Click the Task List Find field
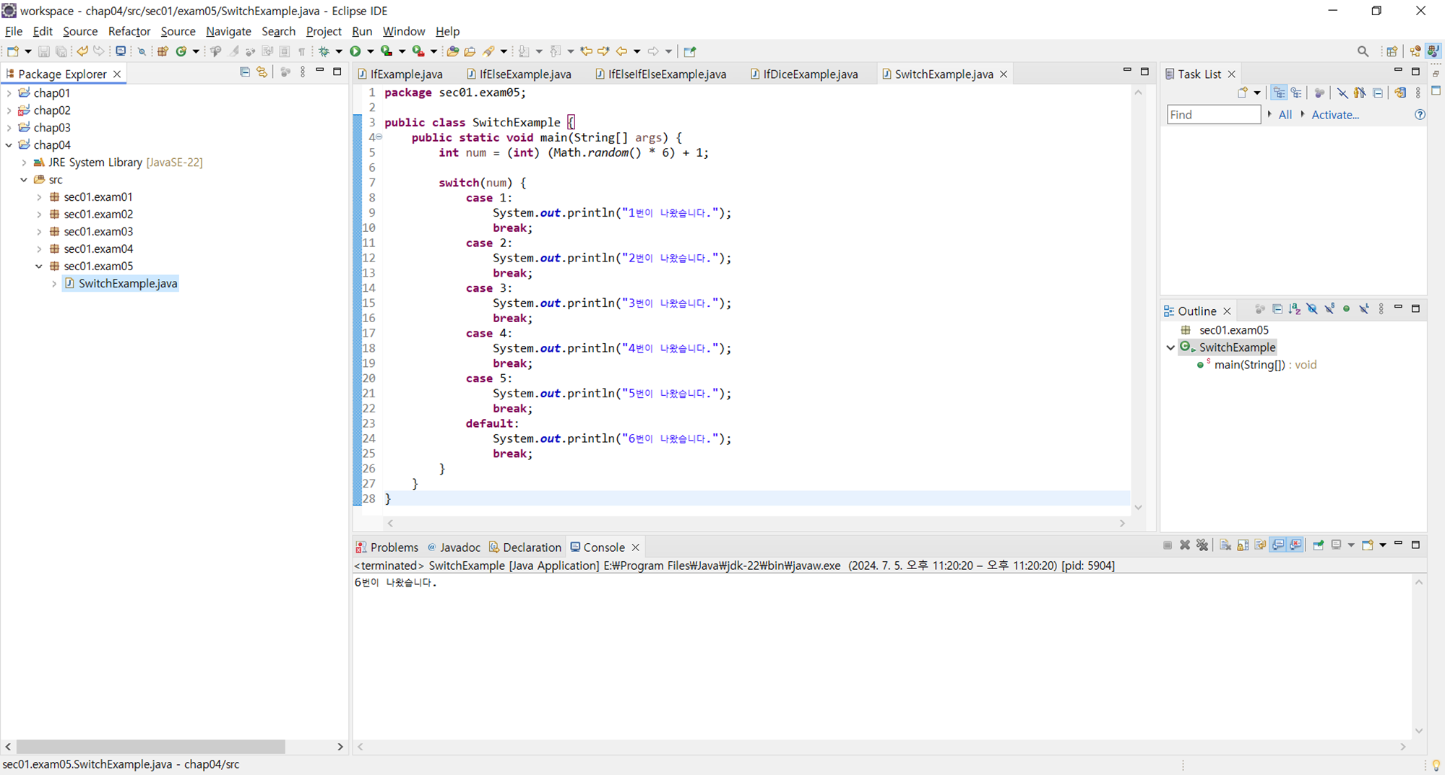The image size is (1445, 775). pos(1214,115)
